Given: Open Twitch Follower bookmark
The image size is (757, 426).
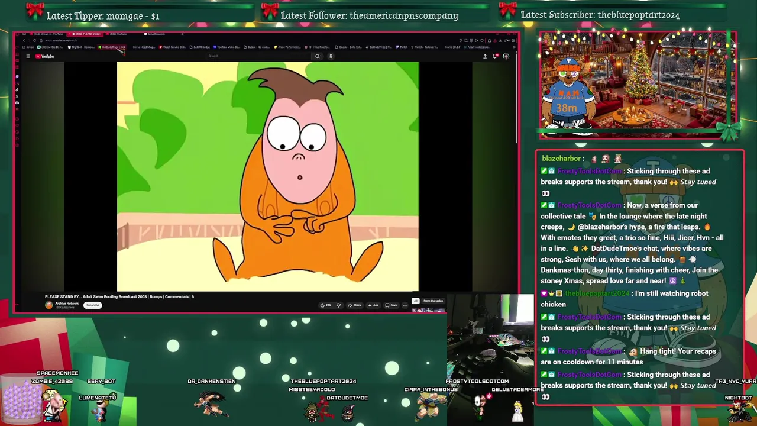Looking at the screenshot, I should pos(425,47).
